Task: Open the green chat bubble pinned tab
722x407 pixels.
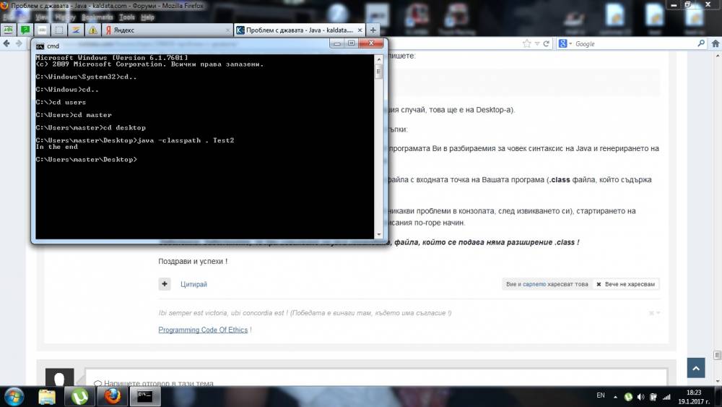Action: pos(25,30)
